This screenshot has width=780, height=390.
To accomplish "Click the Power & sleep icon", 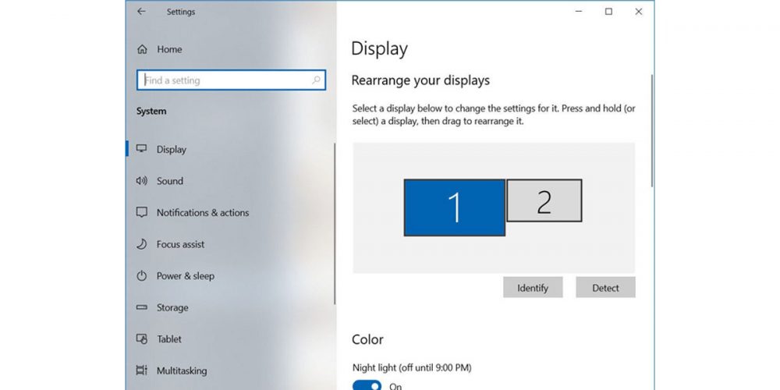I will click(142, 276).
